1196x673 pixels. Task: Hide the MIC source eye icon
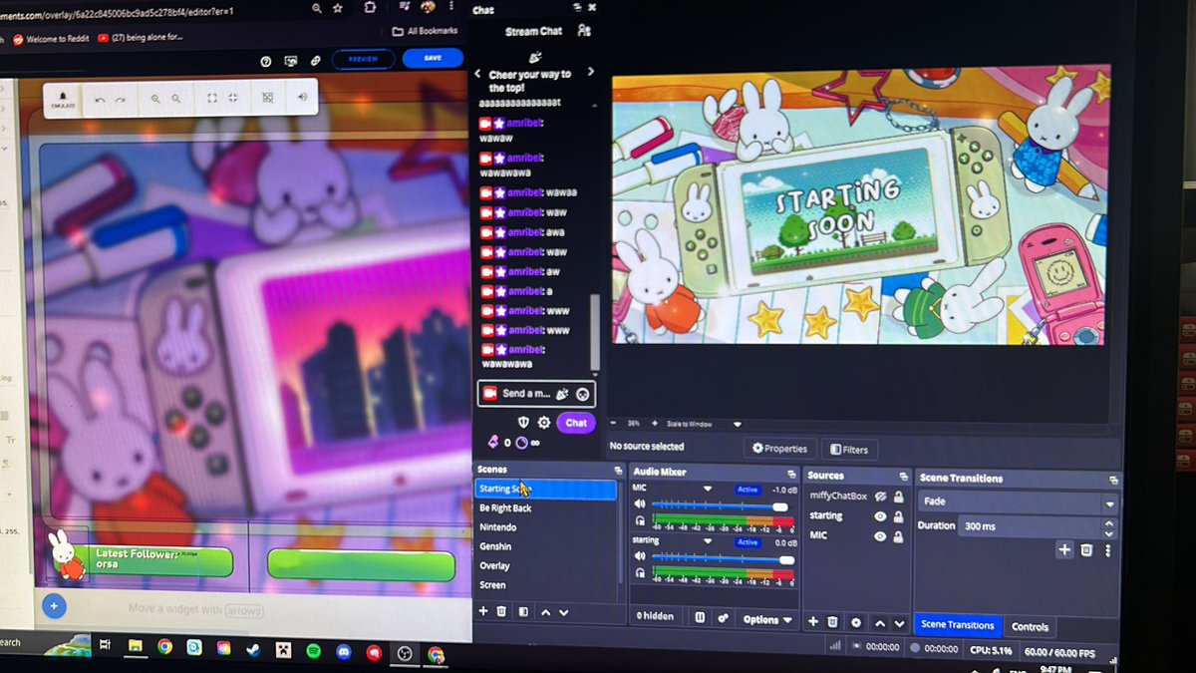point(880,536)
